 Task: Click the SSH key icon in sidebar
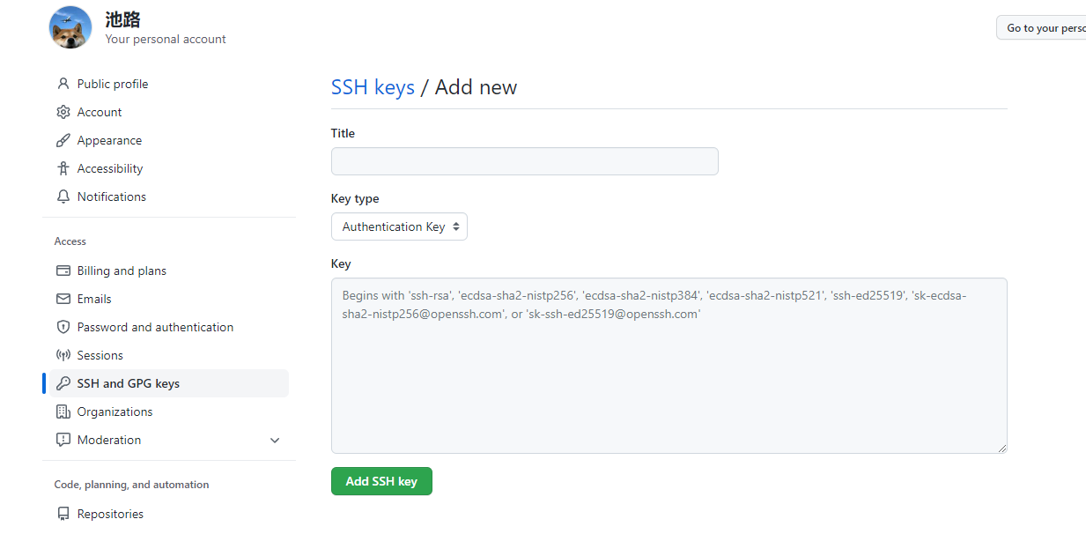click(63, 383)
